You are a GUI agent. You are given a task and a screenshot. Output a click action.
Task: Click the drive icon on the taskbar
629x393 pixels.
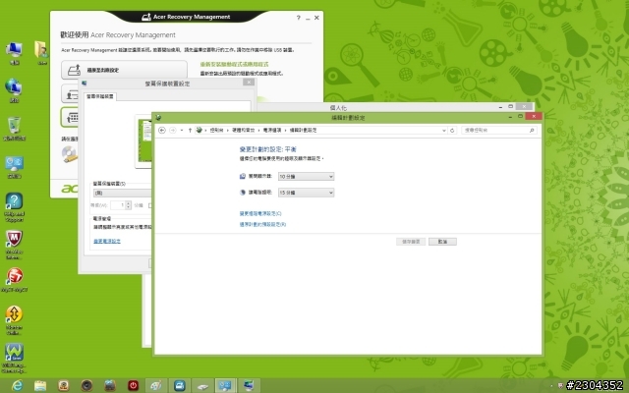[x=202, y=386]
